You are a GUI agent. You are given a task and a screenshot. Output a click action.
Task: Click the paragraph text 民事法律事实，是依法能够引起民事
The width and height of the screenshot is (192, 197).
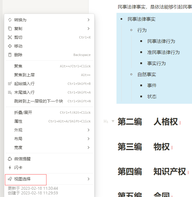coord(155,7)
